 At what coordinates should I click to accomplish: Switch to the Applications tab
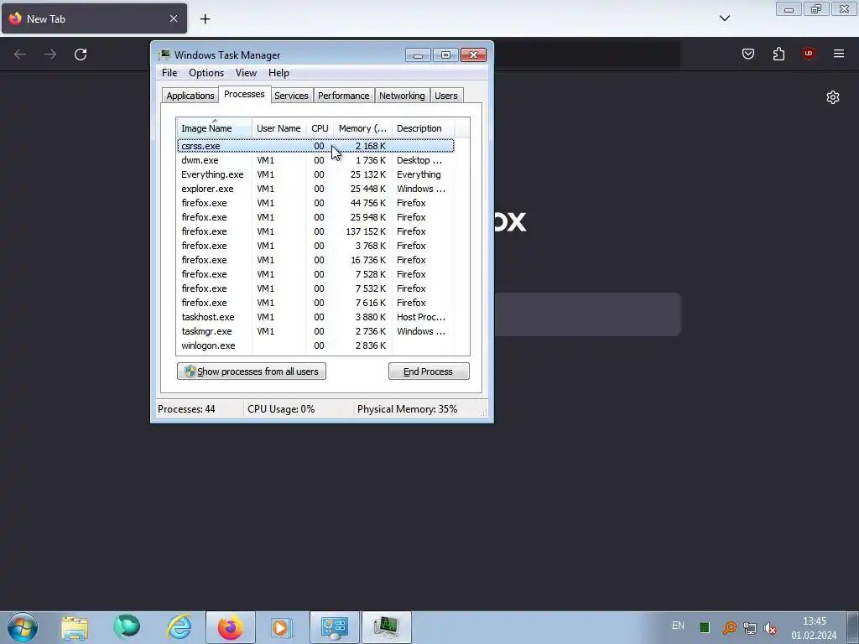[190, 96]
